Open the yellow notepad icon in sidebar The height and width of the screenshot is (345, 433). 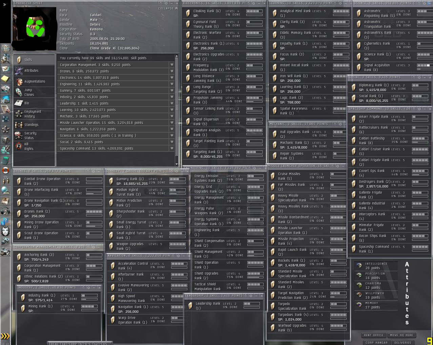5,79
